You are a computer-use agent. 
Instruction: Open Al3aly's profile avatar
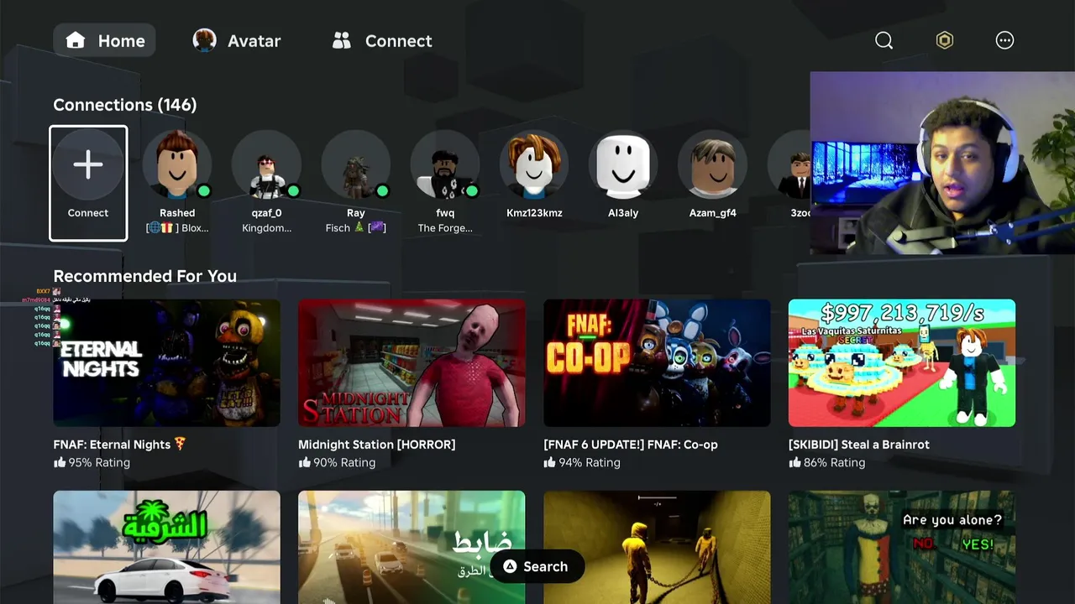click(x=623, y=164)
